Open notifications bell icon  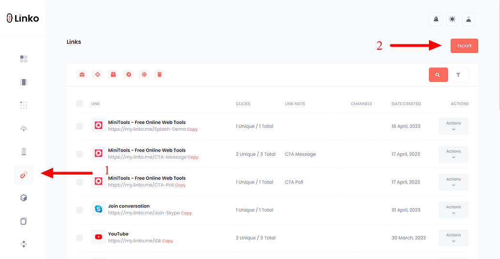click(x=436, y=19)
